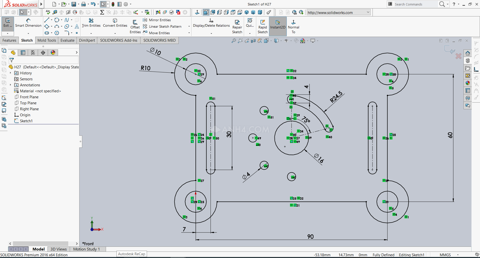Open SOLIDWORKS Resources home task pane icon
This screenshot has height=258, width=480.
(468, 53)
